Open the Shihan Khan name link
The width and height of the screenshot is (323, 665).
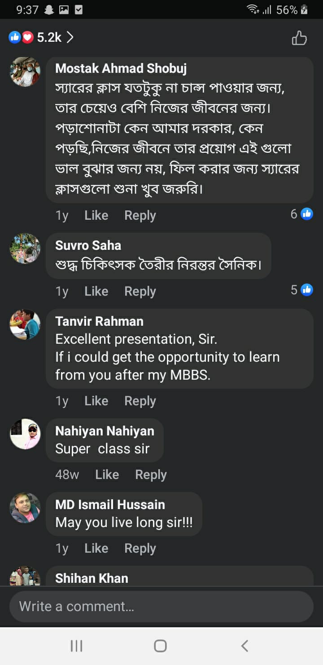tap(92, 578)
